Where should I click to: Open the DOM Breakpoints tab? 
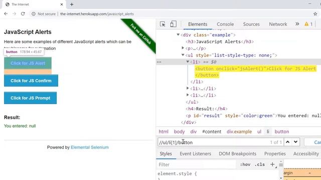(x=237, y=153)
